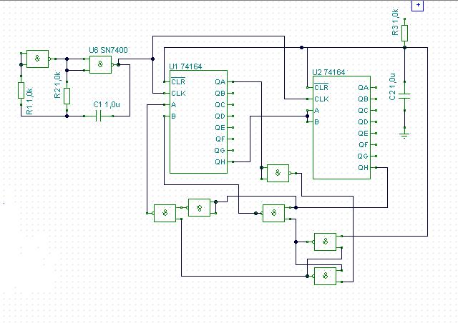Select the NAND gate with tied inputs at bottom center

tap(199, 207)
